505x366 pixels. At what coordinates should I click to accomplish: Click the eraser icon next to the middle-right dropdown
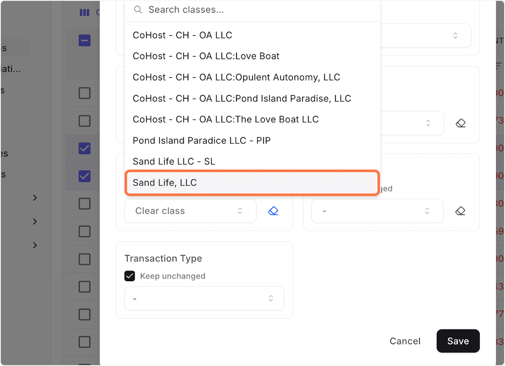460,123
